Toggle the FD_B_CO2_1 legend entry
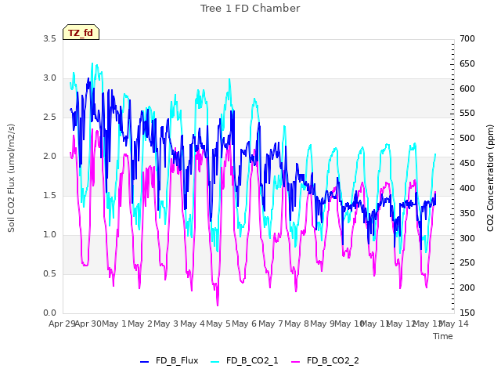 [244, 360]
